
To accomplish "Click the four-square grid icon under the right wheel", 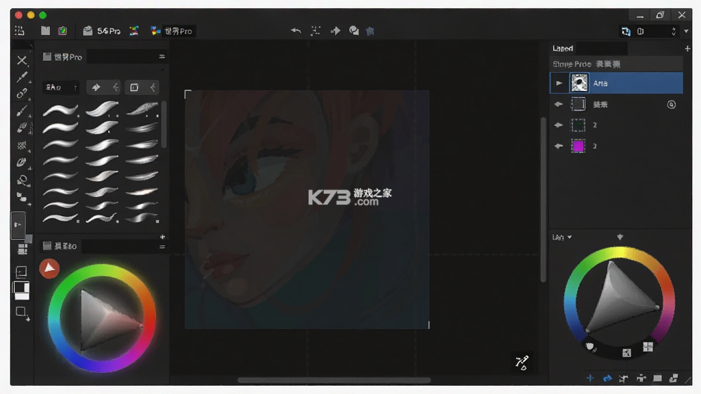I will [648, 347].
